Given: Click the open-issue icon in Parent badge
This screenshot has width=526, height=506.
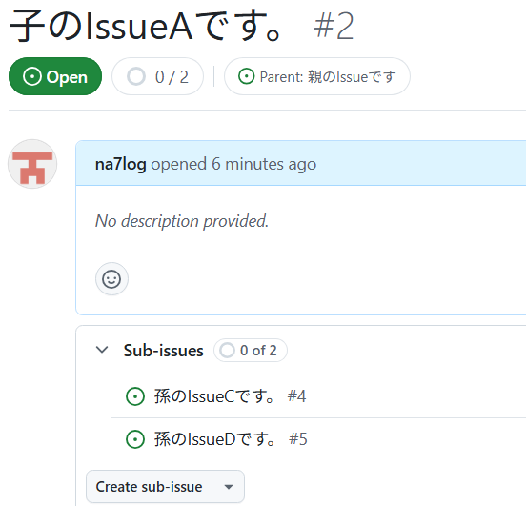Looking at the screenshot, I should 246,76.
